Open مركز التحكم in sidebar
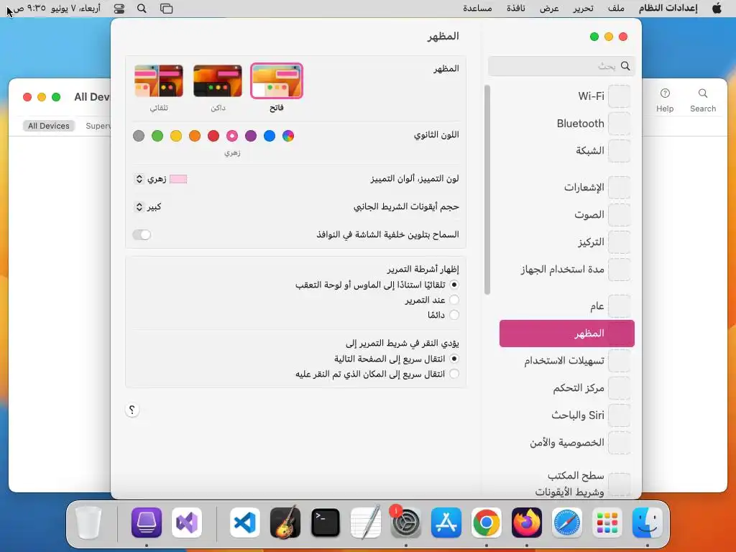The width and height of the screenshot is (736, 552). [567, 388]
